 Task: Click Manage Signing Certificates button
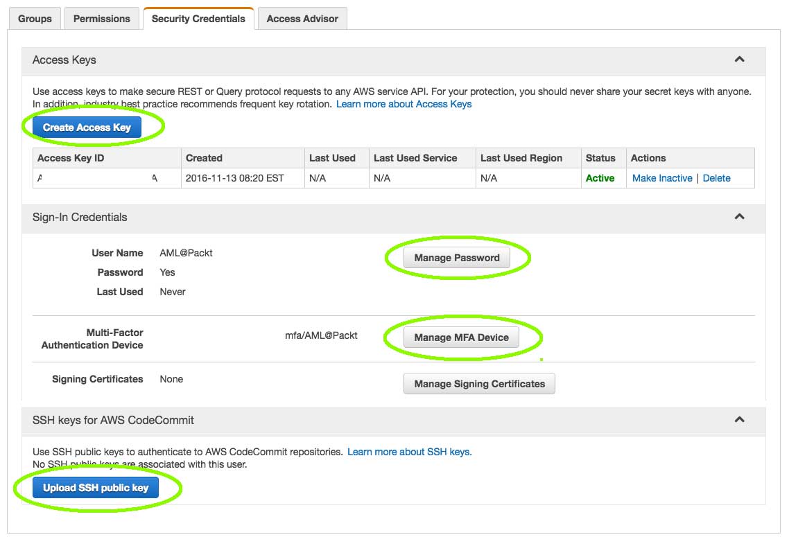click(x=479, y=384)
